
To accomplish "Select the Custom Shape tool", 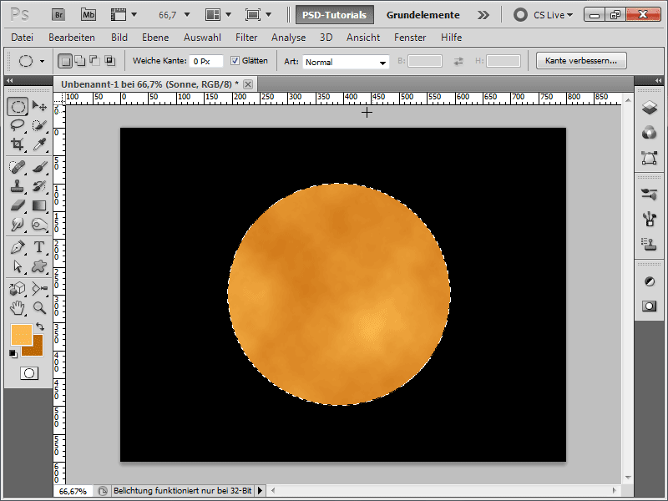I will tap(39, 266).
